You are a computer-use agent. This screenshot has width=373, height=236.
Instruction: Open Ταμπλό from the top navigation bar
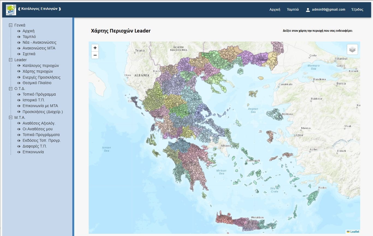click(x=293, y=10)
